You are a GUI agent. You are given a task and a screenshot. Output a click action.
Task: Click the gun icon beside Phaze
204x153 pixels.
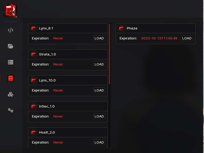coord(121,28)
